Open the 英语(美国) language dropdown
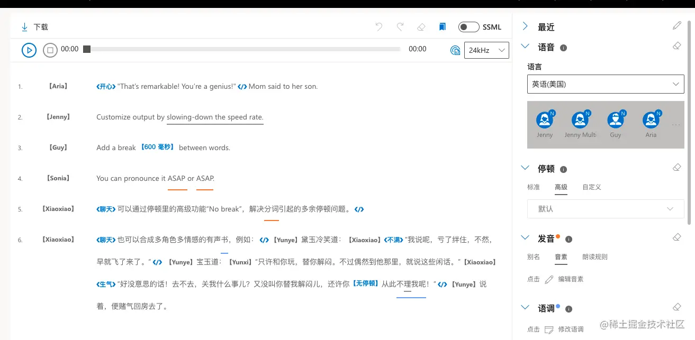 pyautogui.click(x=606, y=84)
